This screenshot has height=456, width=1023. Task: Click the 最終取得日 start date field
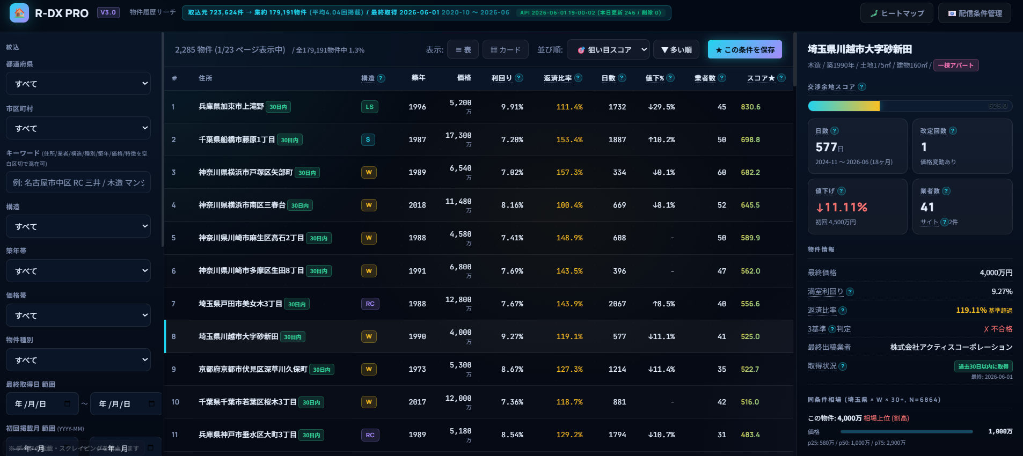click(42, 404)
